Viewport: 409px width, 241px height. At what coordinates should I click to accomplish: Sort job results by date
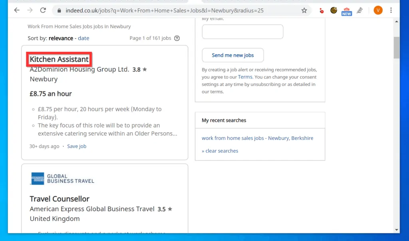[83, 38]
